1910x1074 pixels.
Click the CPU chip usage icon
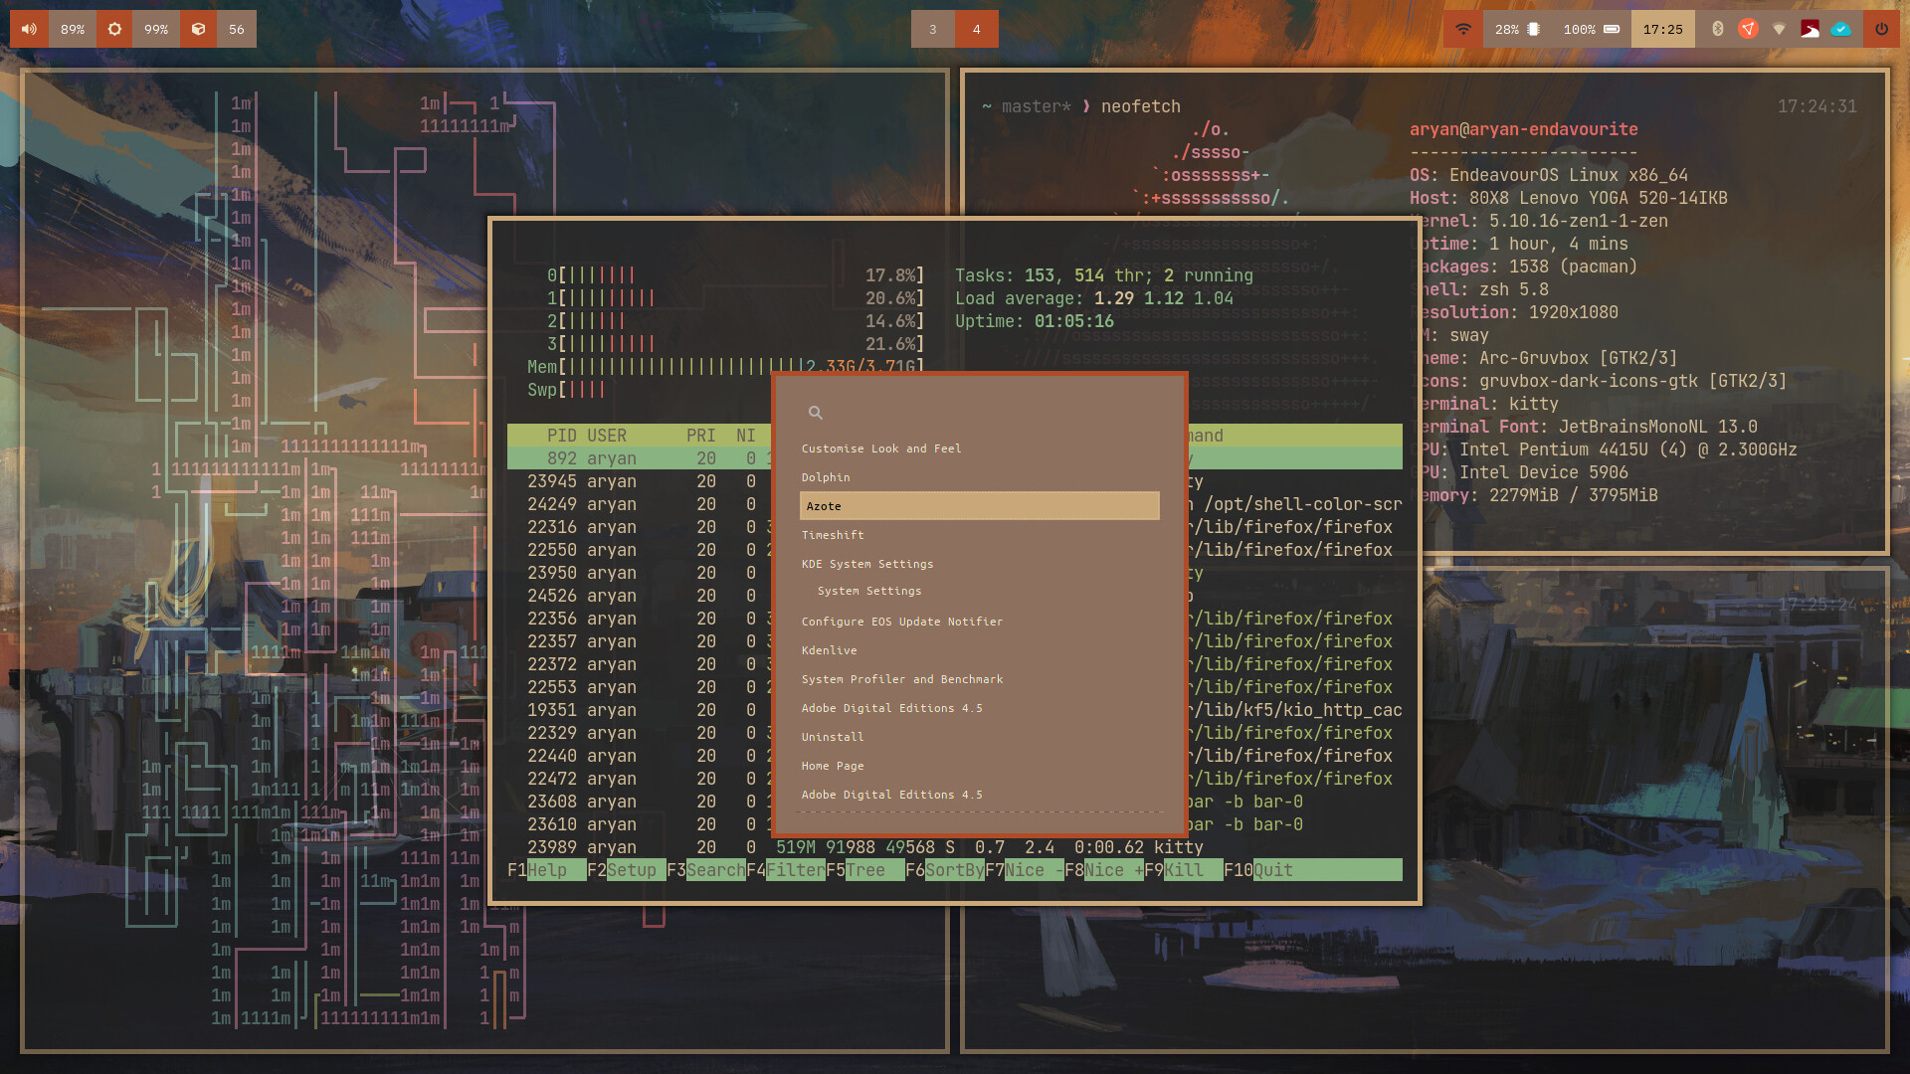(x=1534, y=29)
